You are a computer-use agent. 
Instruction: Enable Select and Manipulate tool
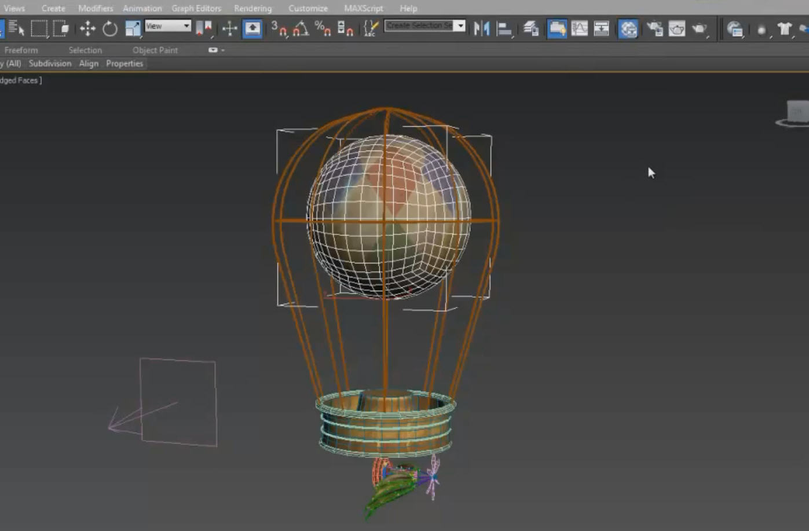[230, 28]
